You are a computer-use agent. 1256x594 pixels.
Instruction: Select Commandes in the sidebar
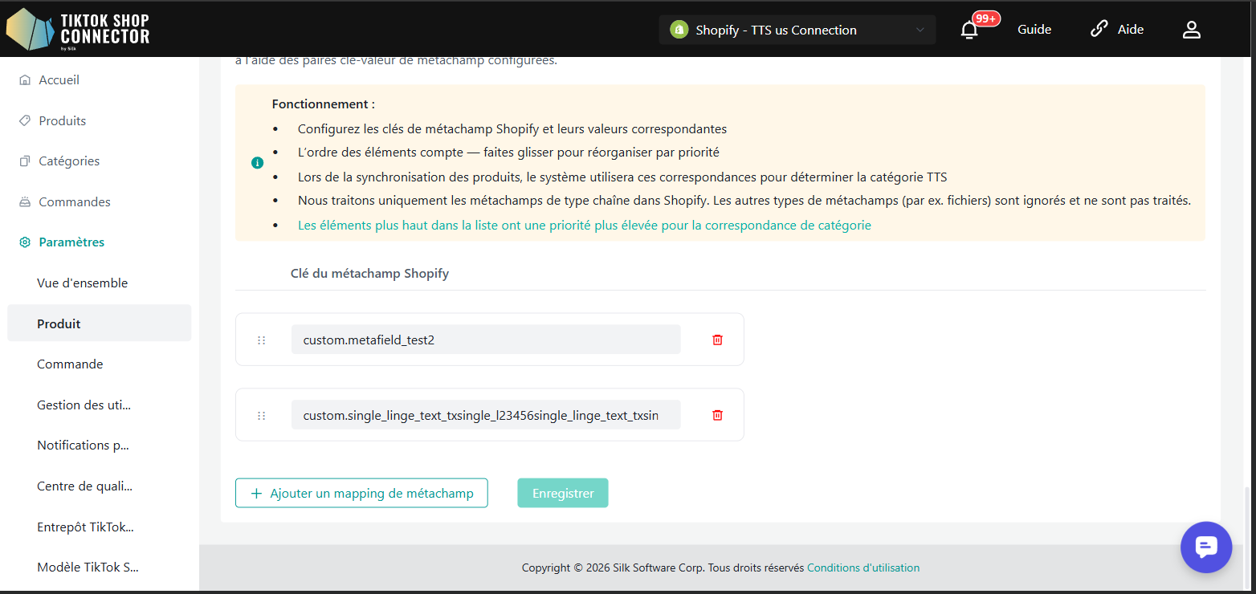(74, 202)
